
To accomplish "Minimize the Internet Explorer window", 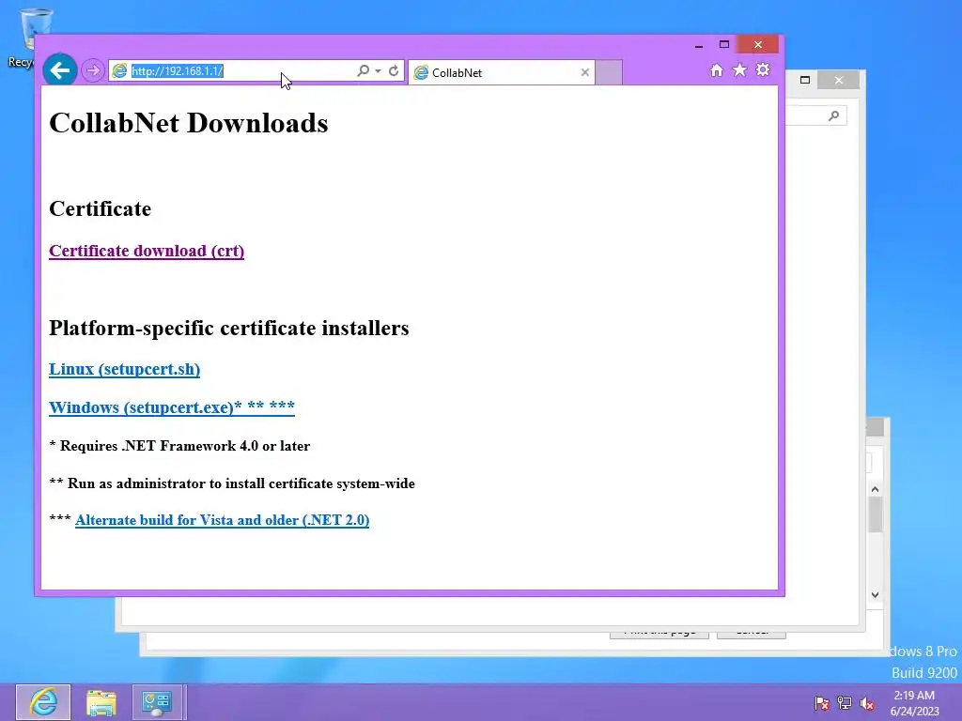I will coord(699,45).
